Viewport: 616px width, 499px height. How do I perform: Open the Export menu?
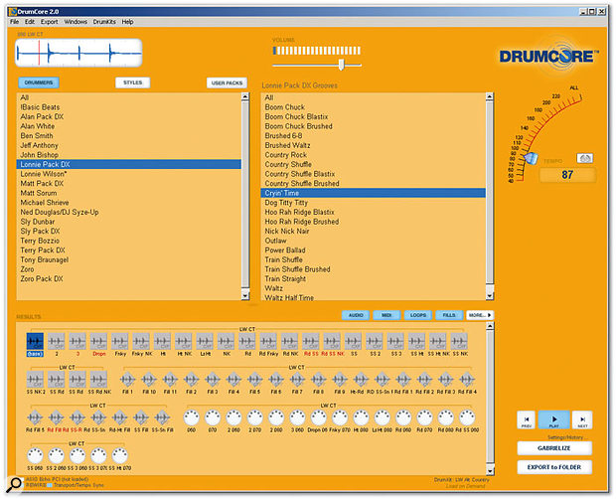point(49,22)
